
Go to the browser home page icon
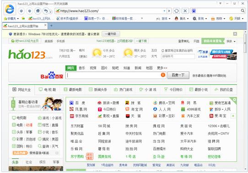pyautogui.click(x=38, y=11)
